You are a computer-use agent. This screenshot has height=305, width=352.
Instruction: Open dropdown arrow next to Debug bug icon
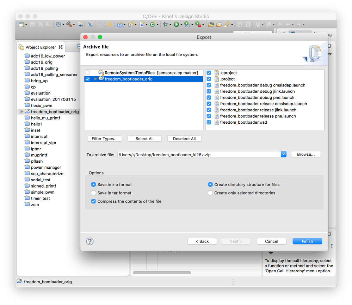coord(170,25)
